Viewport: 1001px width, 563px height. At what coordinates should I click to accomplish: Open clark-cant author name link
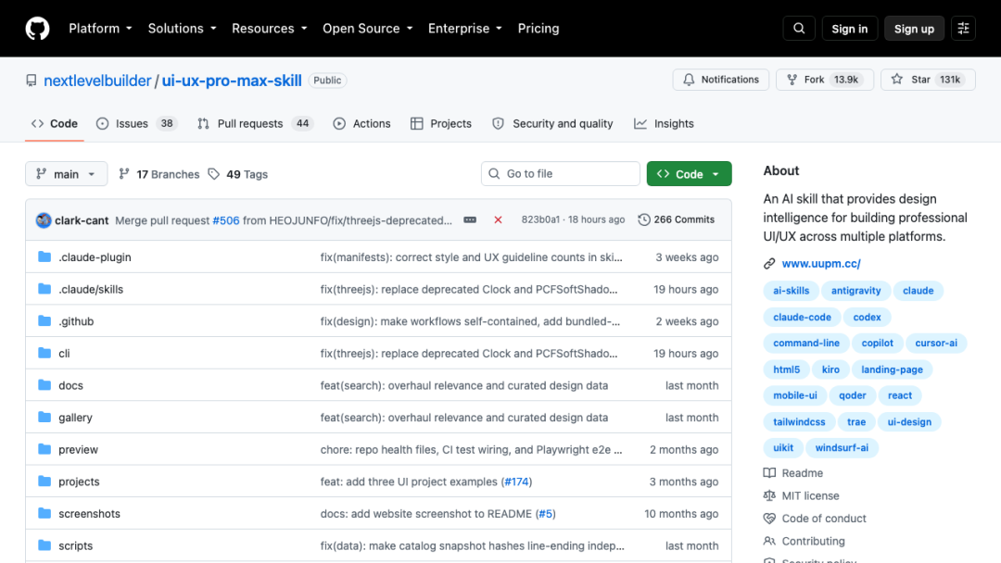[x=82, y=220]
